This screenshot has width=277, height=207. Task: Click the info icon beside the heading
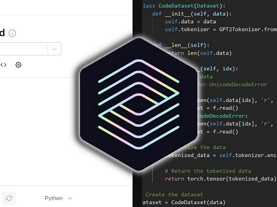click(12, 33)
